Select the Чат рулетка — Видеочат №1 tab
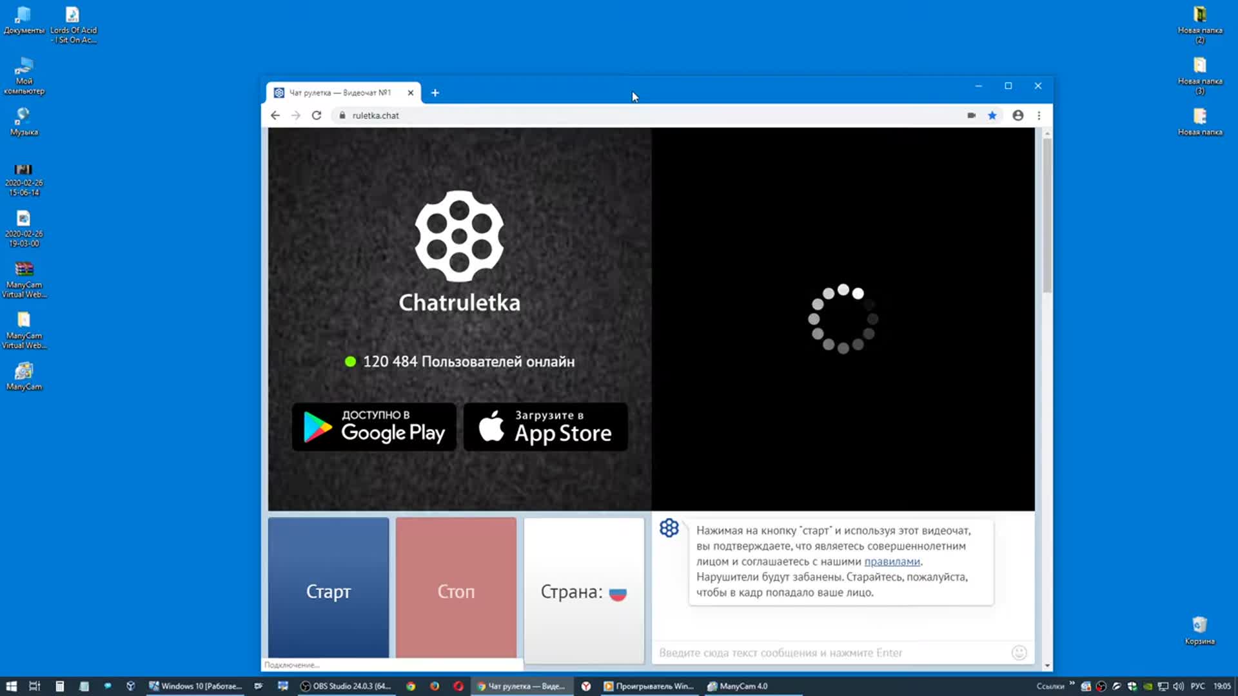 coord(344,93)
